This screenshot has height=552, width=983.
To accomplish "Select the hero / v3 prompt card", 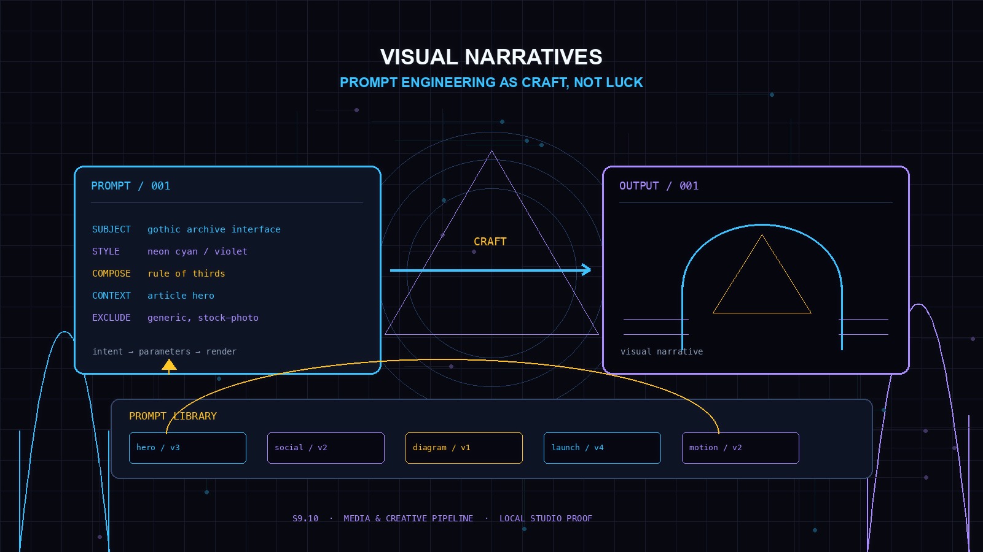I will pos(187,448).
